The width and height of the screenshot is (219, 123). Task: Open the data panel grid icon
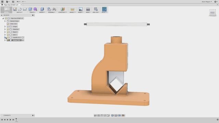tap(2, 2)
